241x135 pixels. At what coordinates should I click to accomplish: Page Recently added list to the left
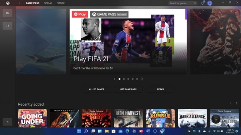[x=231, y=103]
